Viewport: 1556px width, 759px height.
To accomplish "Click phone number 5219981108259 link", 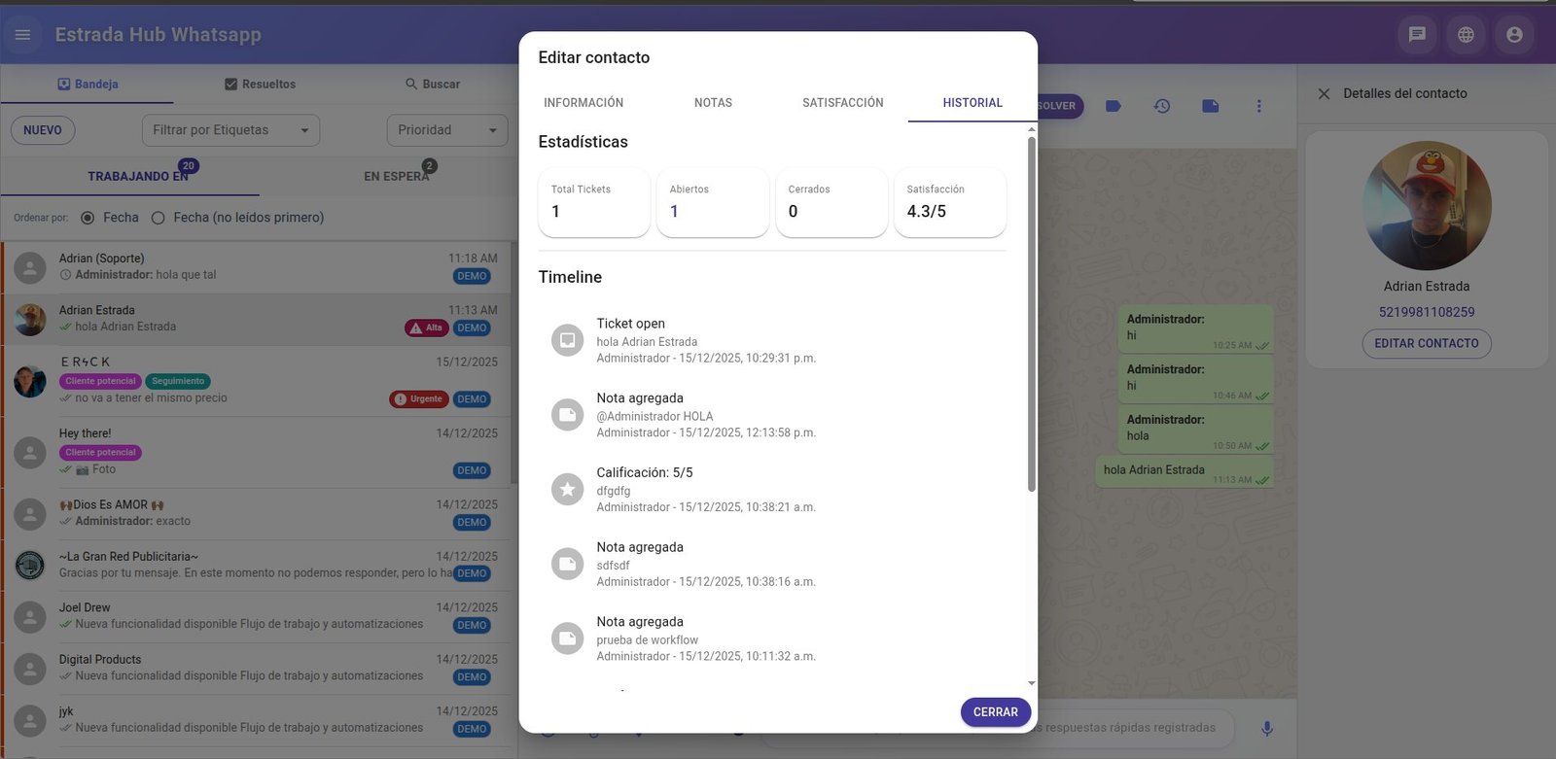I will 1427,312.
